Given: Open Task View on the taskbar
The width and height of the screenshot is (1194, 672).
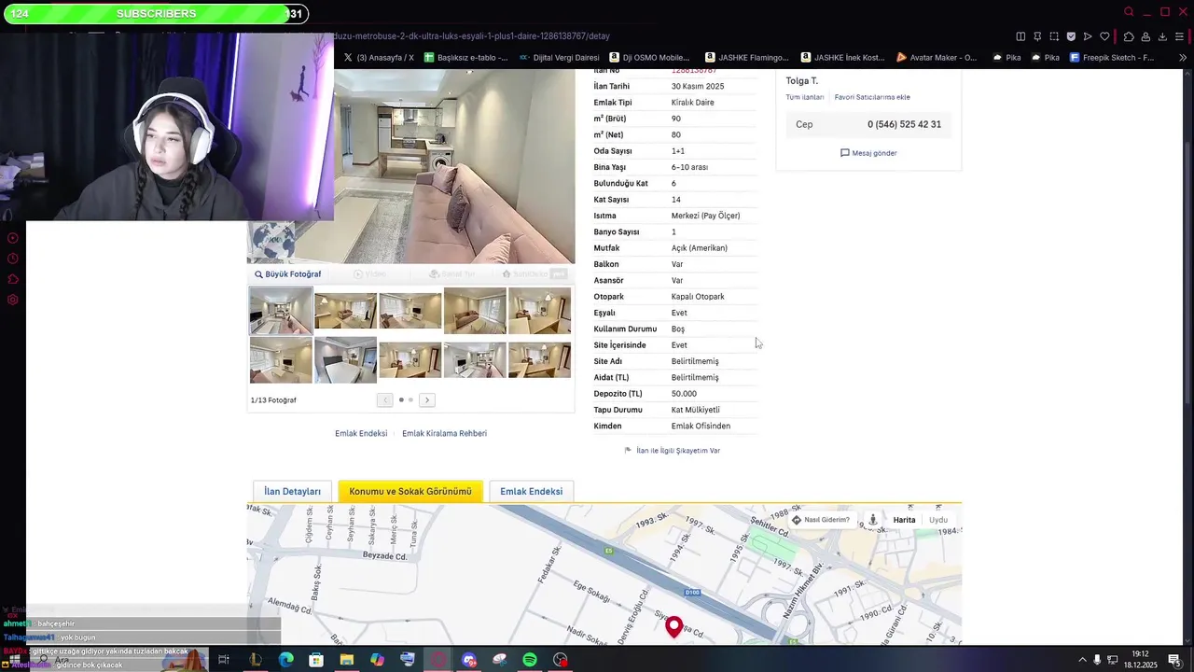Looking at the screenshot, I should (224, 660).
